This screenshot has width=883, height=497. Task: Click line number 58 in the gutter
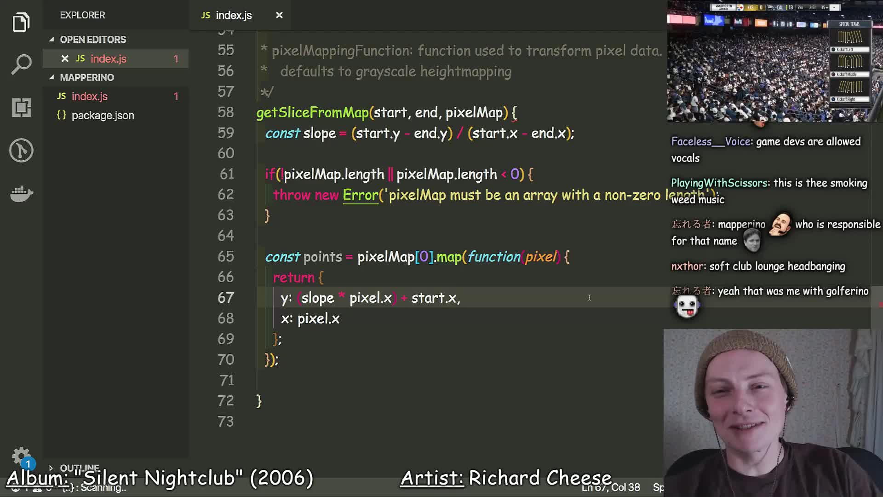(x=225, y=112)
